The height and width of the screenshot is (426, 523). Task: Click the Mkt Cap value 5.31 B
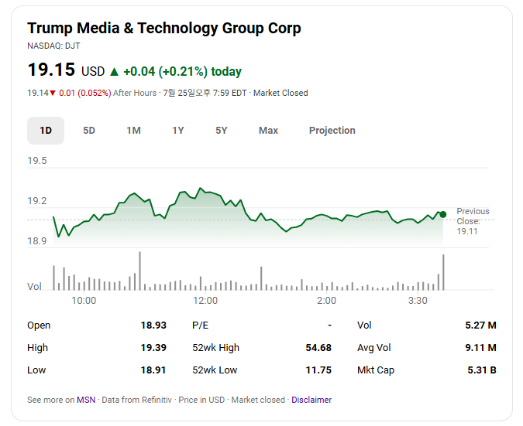[x=482, y=370]
